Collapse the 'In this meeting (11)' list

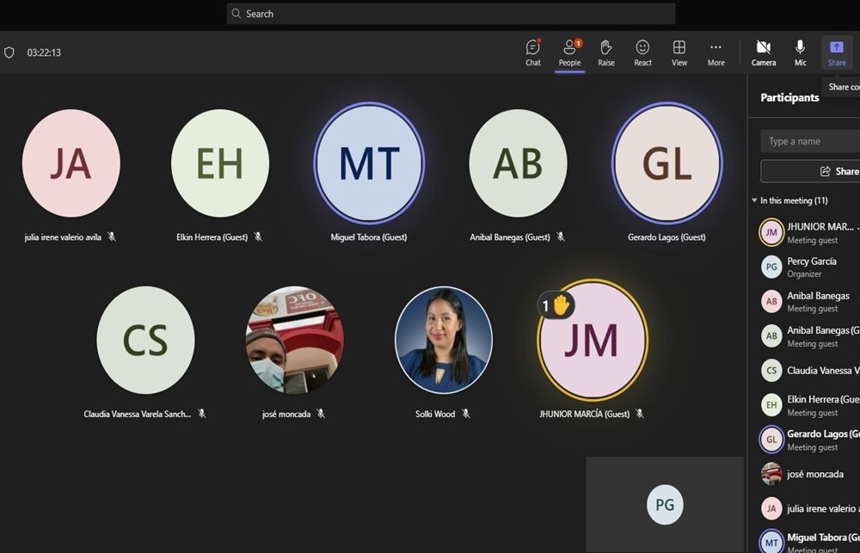(754, 200)
